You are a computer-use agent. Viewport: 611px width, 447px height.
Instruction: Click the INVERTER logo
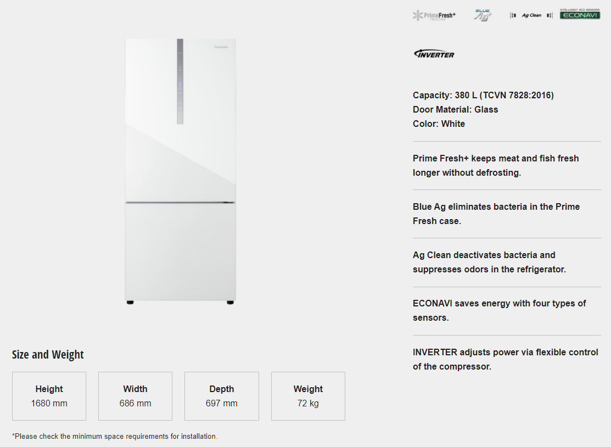pos(434,54)
